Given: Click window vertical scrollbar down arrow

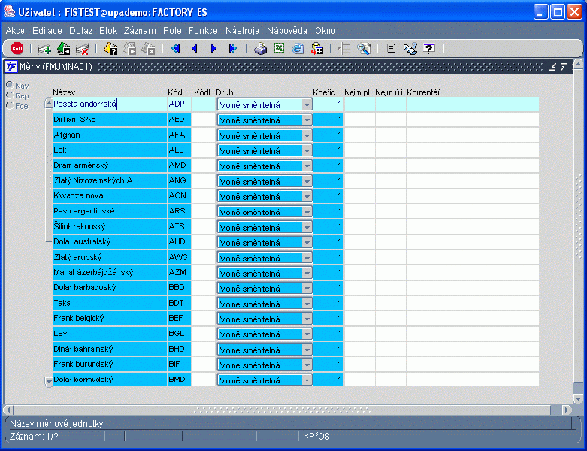Looking at the screenshot, I should (x=579, y=398).
